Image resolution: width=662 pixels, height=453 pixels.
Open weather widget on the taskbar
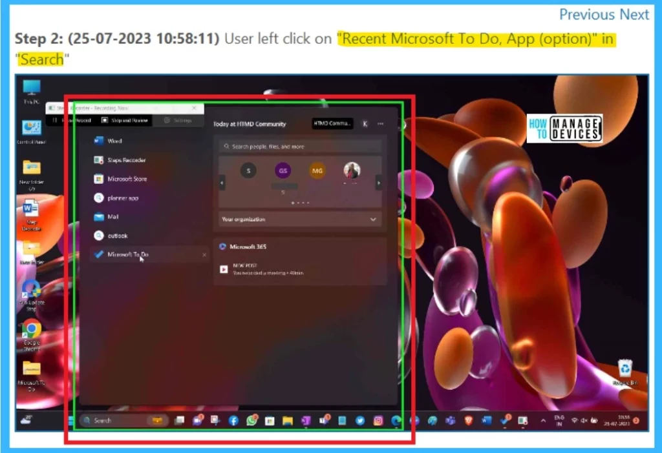[x=27, y=419]
